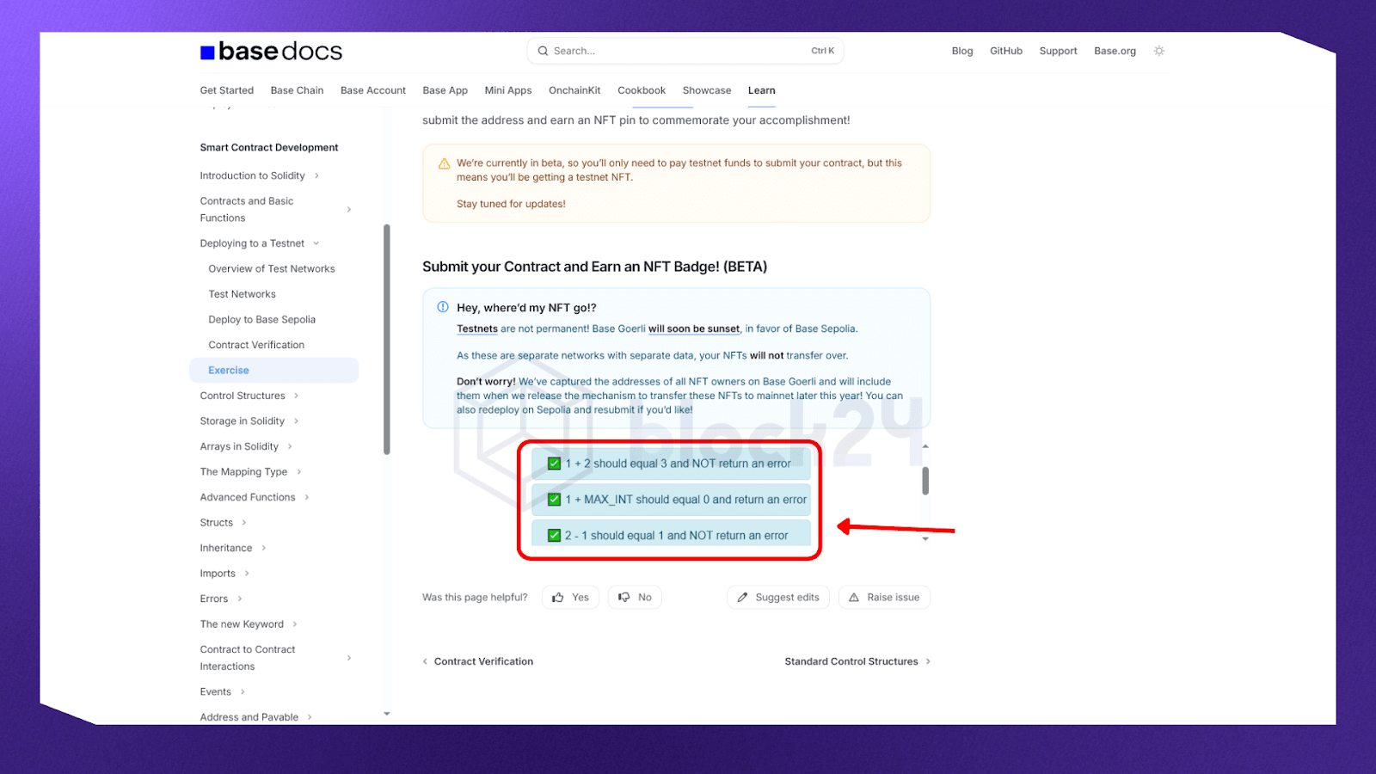Screen dimensions: 1376x774
Task: Collapse the Deploying to a Testnet section
Action: [316, 243]
